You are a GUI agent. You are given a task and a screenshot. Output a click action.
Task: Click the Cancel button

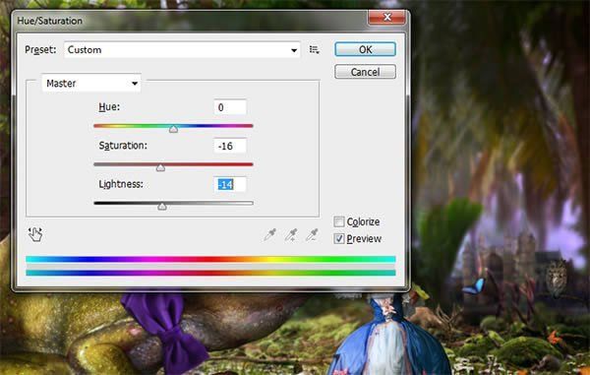coord(365,72)
